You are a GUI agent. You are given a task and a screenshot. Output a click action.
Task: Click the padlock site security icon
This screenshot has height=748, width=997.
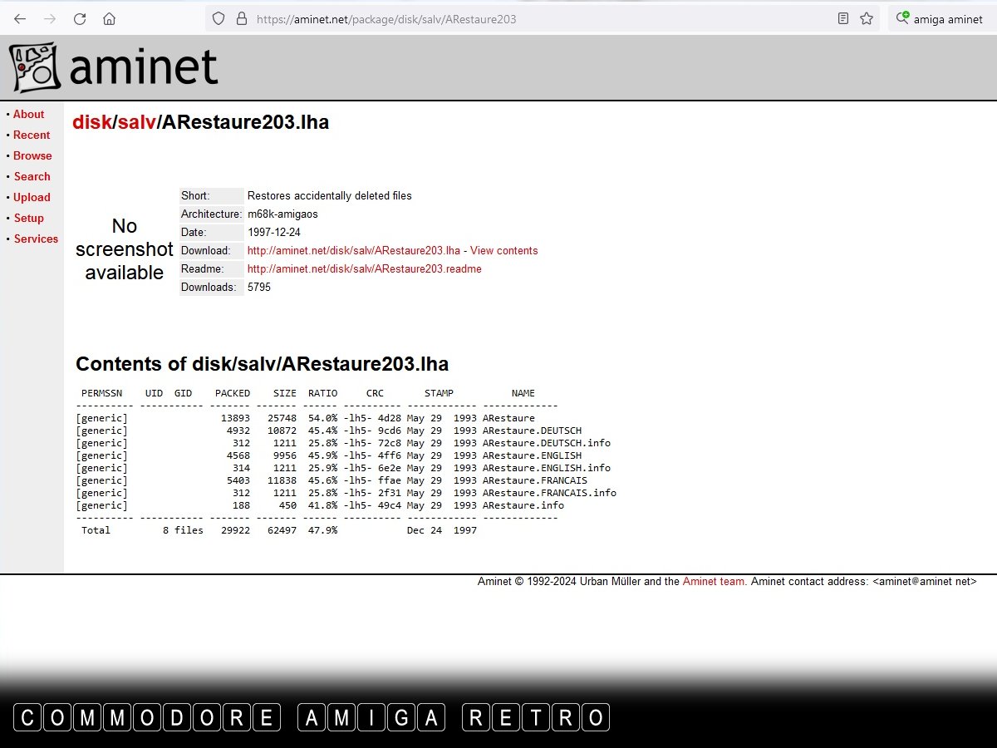pos(241,18)
